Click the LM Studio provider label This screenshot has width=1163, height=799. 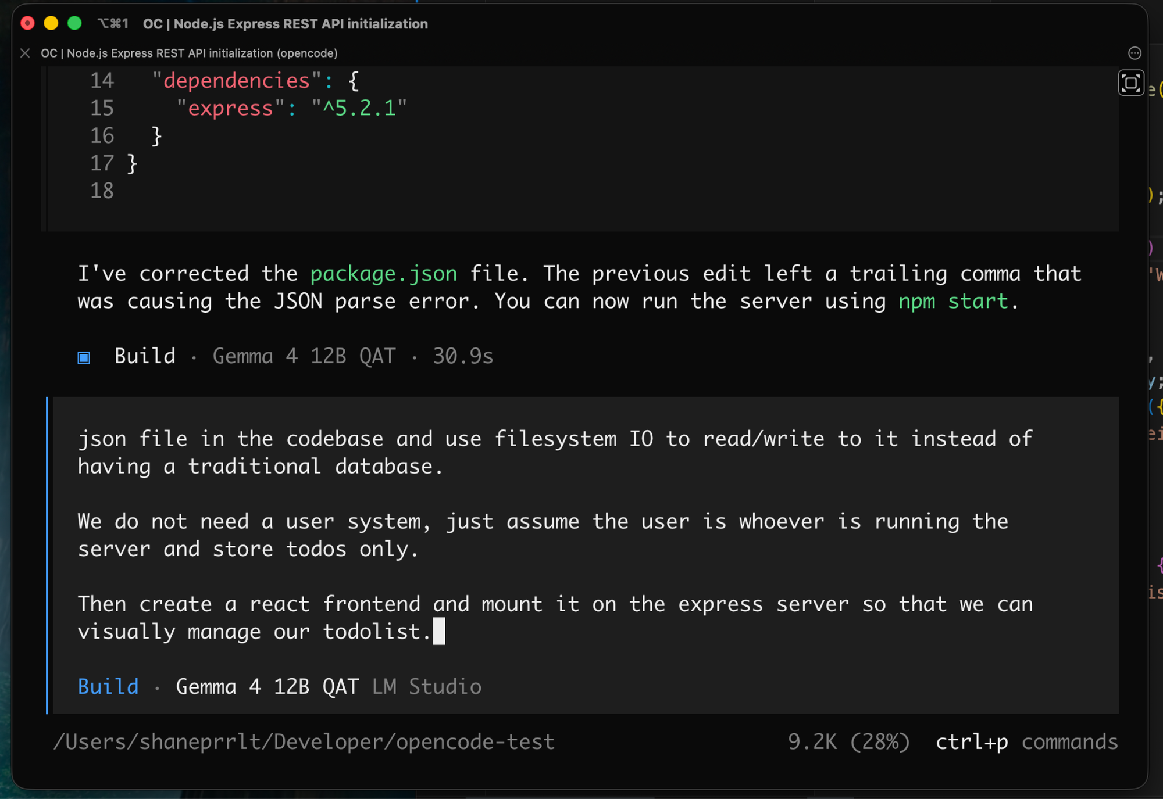tap(427, 687)
